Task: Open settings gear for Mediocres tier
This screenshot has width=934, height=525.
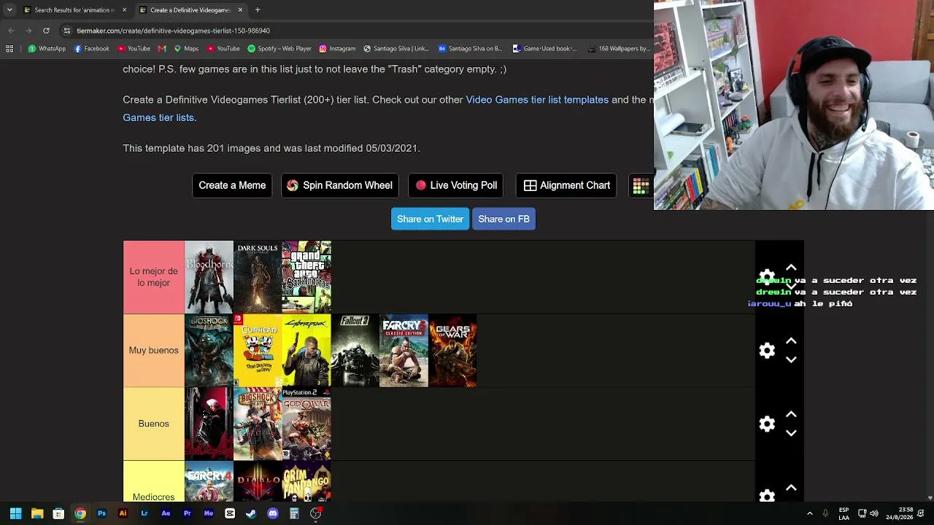Action: (767, 495)
